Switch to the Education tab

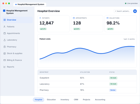tap(51, 99)
